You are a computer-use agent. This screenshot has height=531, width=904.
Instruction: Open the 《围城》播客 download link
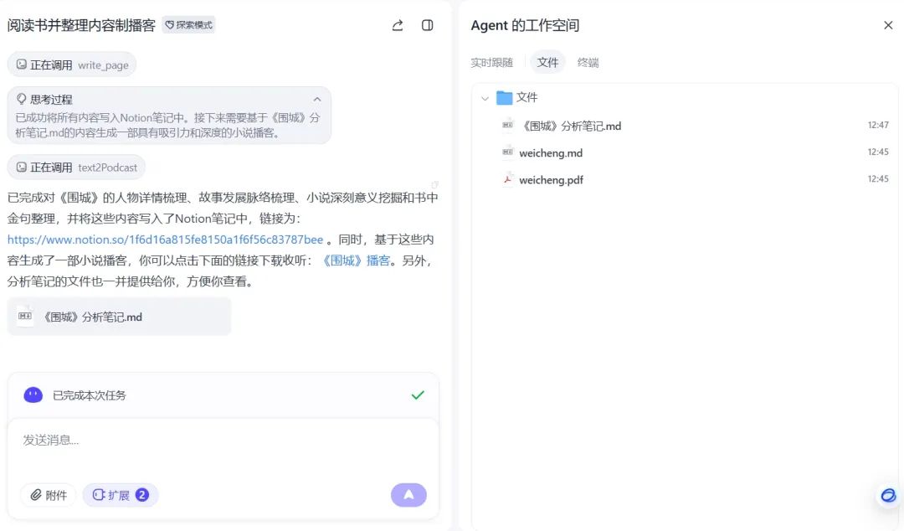pos(355,260)
